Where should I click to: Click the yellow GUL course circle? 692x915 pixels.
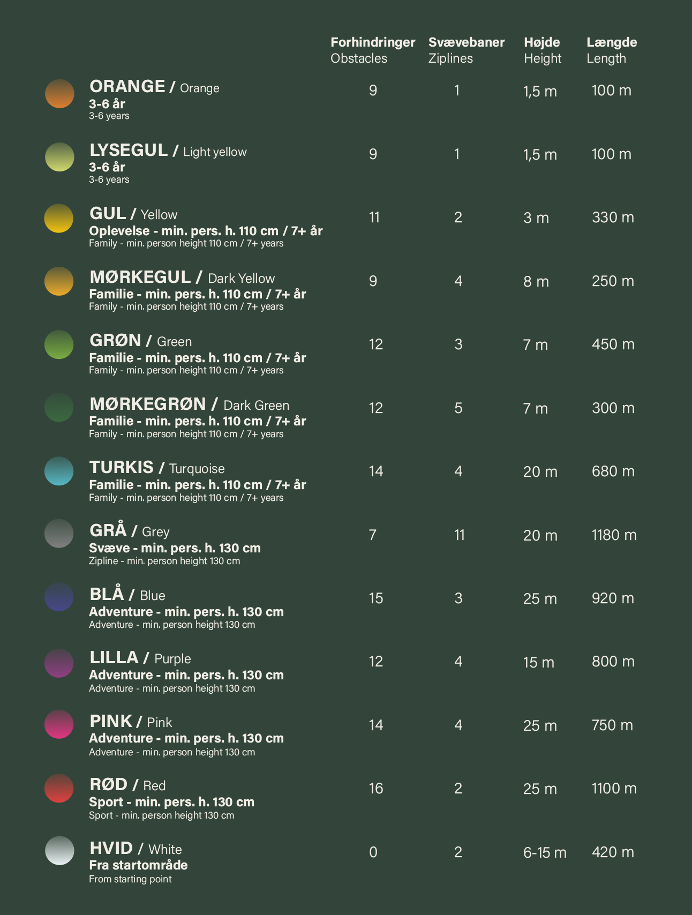pos(59,218)
